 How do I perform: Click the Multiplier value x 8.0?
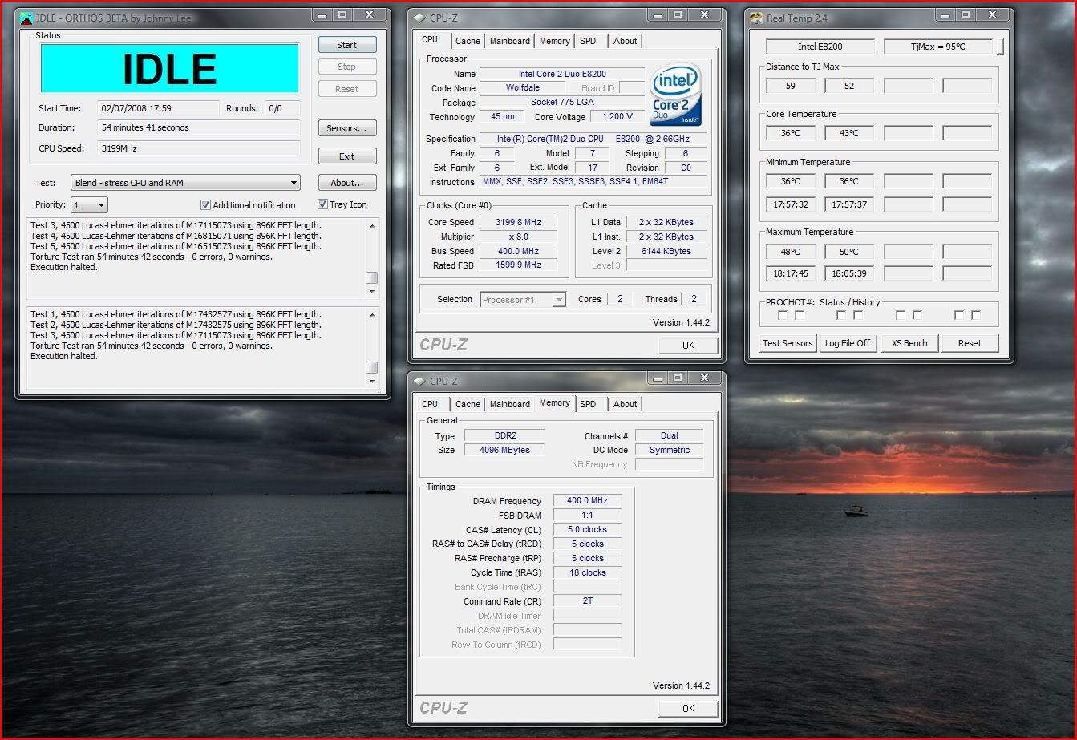point(518,237)
